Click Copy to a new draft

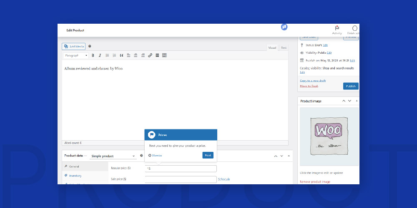click(313, 80)
